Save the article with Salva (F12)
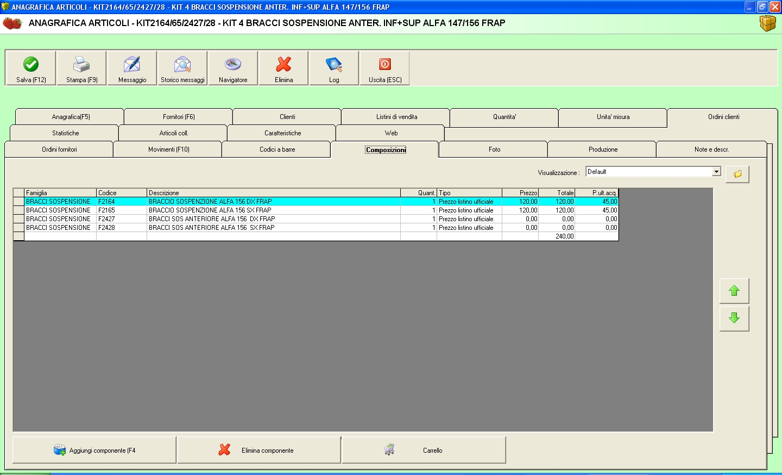This screenshot has width=782, height=475. (x=31, y=68)
